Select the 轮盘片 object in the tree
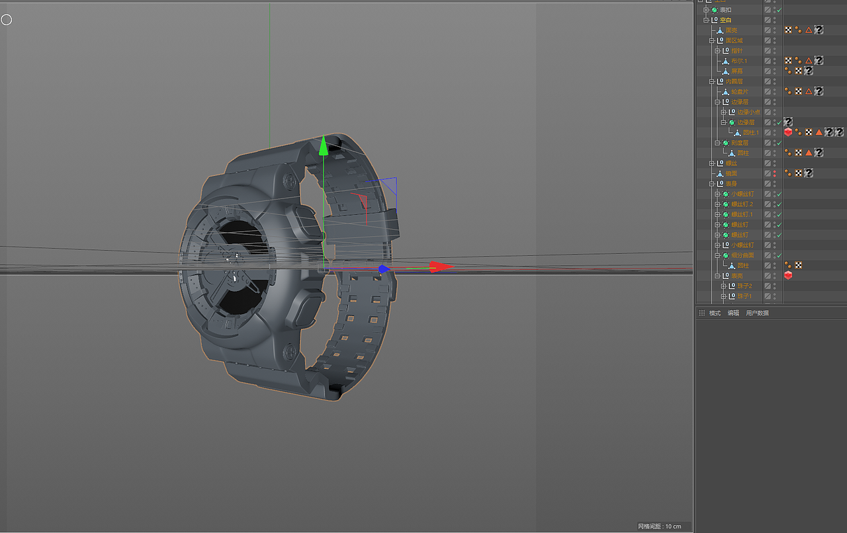Image resolution: width=847 pixels, height=533 pixels. pyautogui.click(x=740, y=91)
